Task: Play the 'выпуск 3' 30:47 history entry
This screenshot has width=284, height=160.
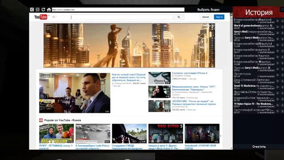Action: pos(278,51)
